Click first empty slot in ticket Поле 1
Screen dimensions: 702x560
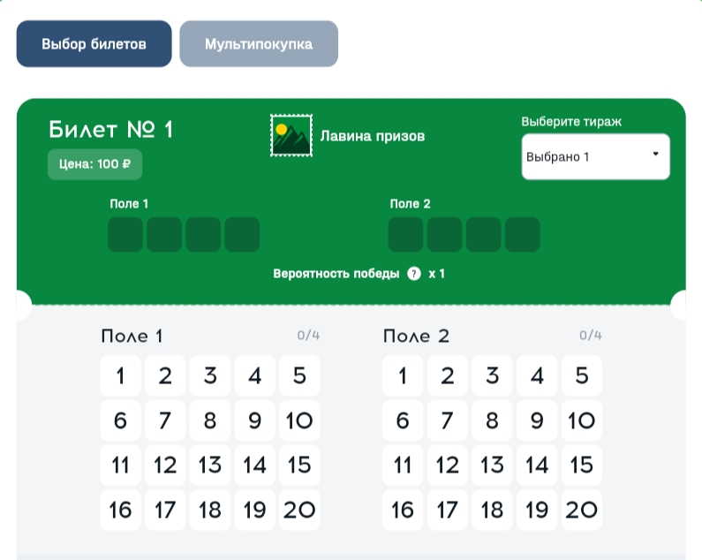click(125, 235)
